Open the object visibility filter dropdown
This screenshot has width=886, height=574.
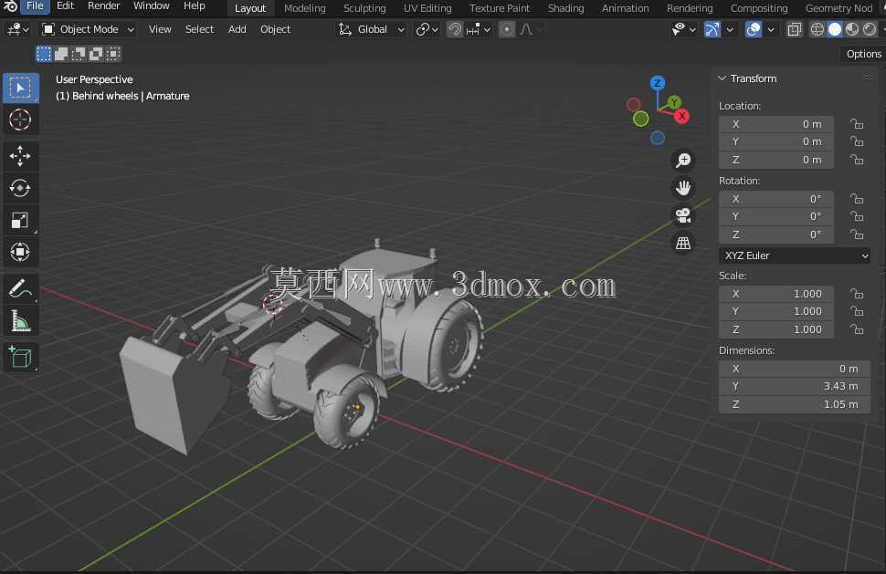coord(684,29)
